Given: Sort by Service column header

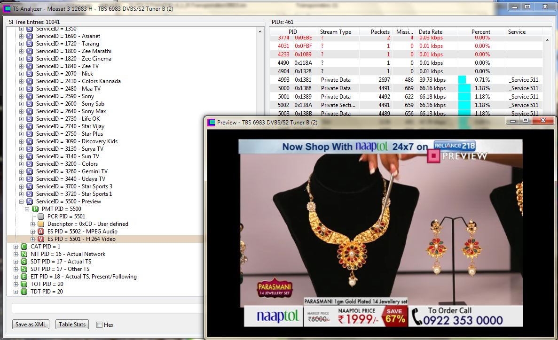Looking at the screenshot, I should (524, 31).
